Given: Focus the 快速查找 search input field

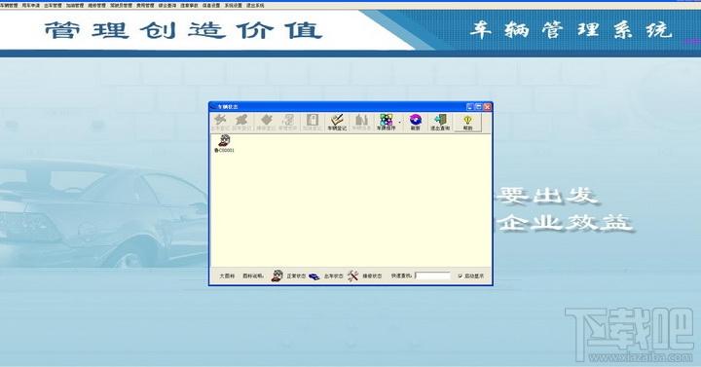Looking at the screenshot, I should pyautogui.click(x=432, y=275).
